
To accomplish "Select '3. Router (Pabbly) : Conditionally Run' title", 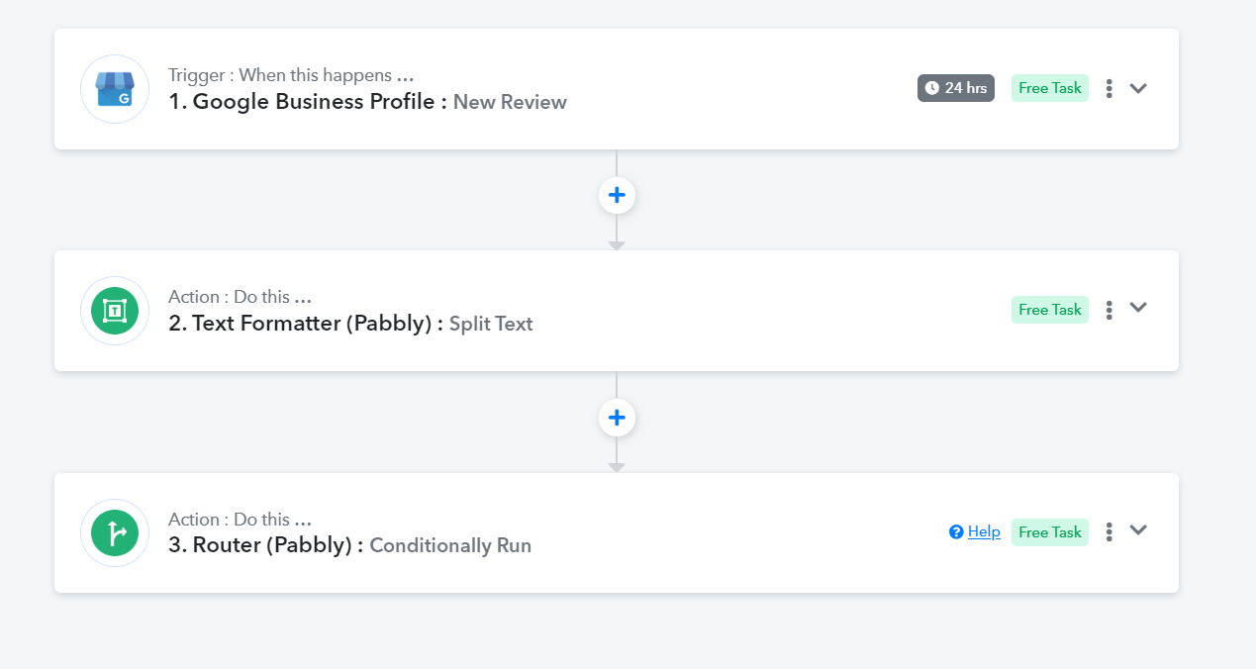I will tap(349, 545).
